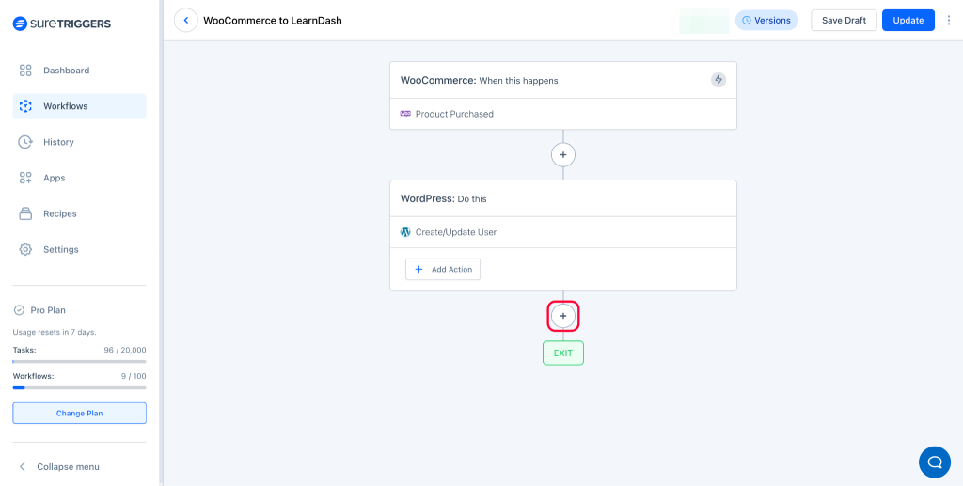Add step between WooCommerce and WordPress
Image resolution: width=963 pixels, height=486 pixels.
(x=563, y=154)
